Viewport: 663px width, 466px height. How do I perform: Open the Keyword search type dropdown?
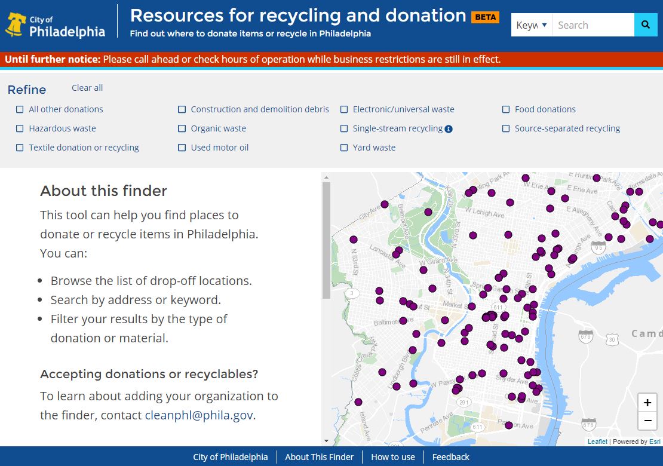point(530,24)
